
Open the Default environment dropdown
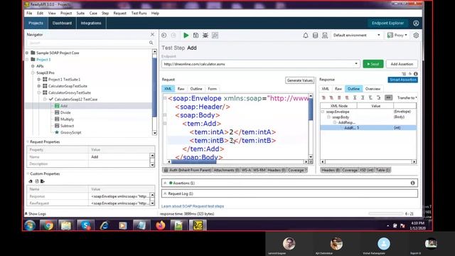point(356,35)
